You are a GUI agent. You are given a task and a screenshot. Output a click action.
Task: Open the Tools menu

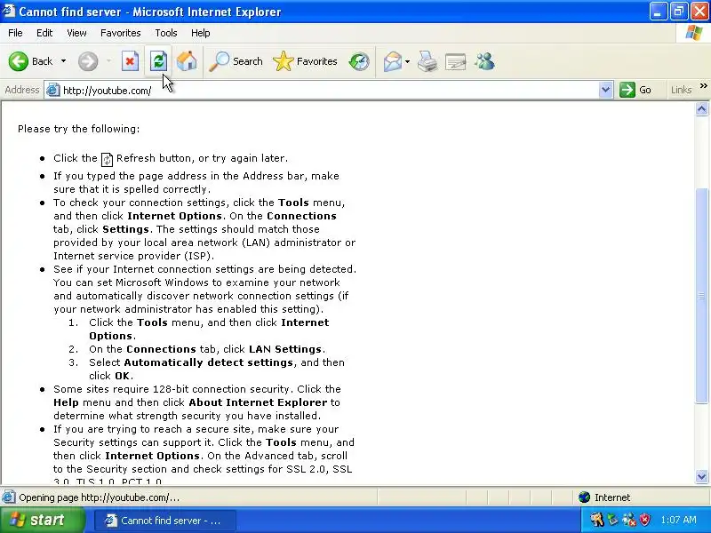pyautogui.click(x=166, y=33)
